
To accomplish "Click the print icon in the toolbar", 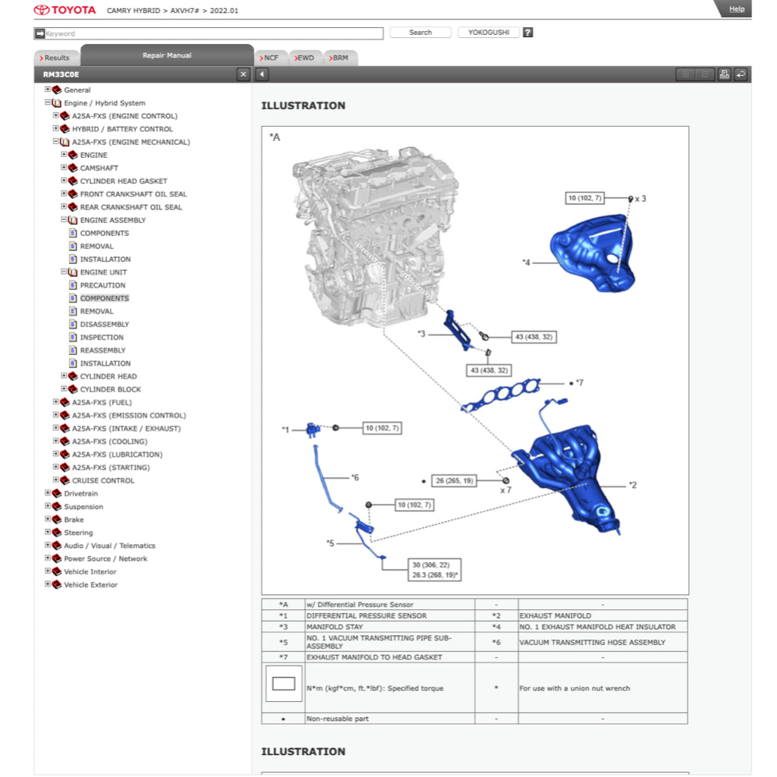I will 724,74.
